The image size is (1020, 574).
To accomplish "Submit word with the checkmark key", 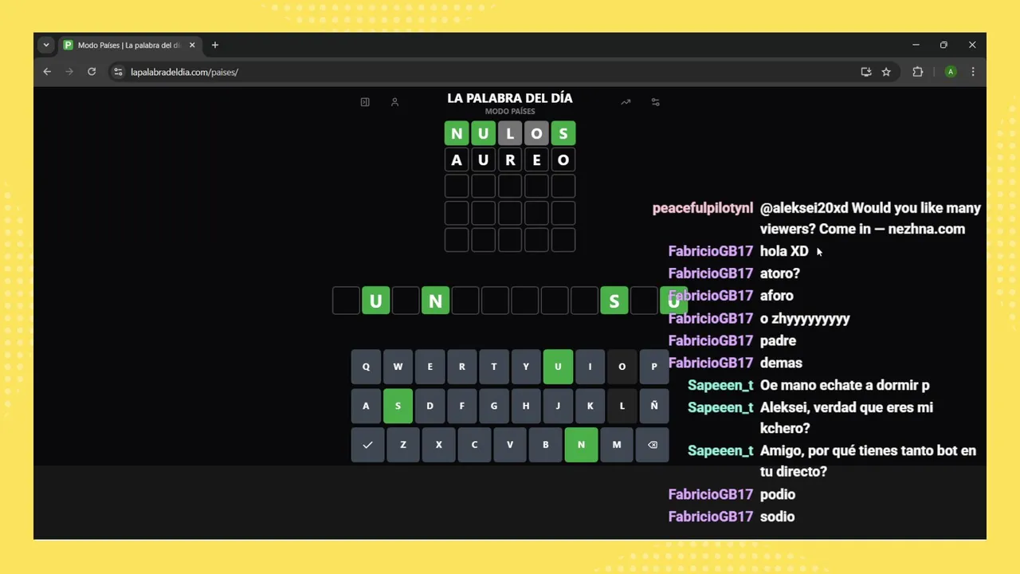I will pos(367,445).
